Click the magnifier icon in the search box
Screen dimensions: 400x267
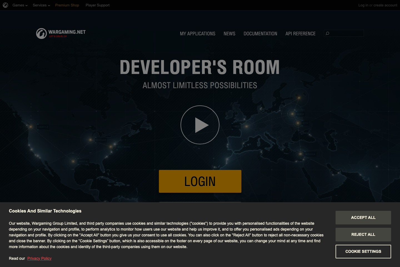(328, 33)
